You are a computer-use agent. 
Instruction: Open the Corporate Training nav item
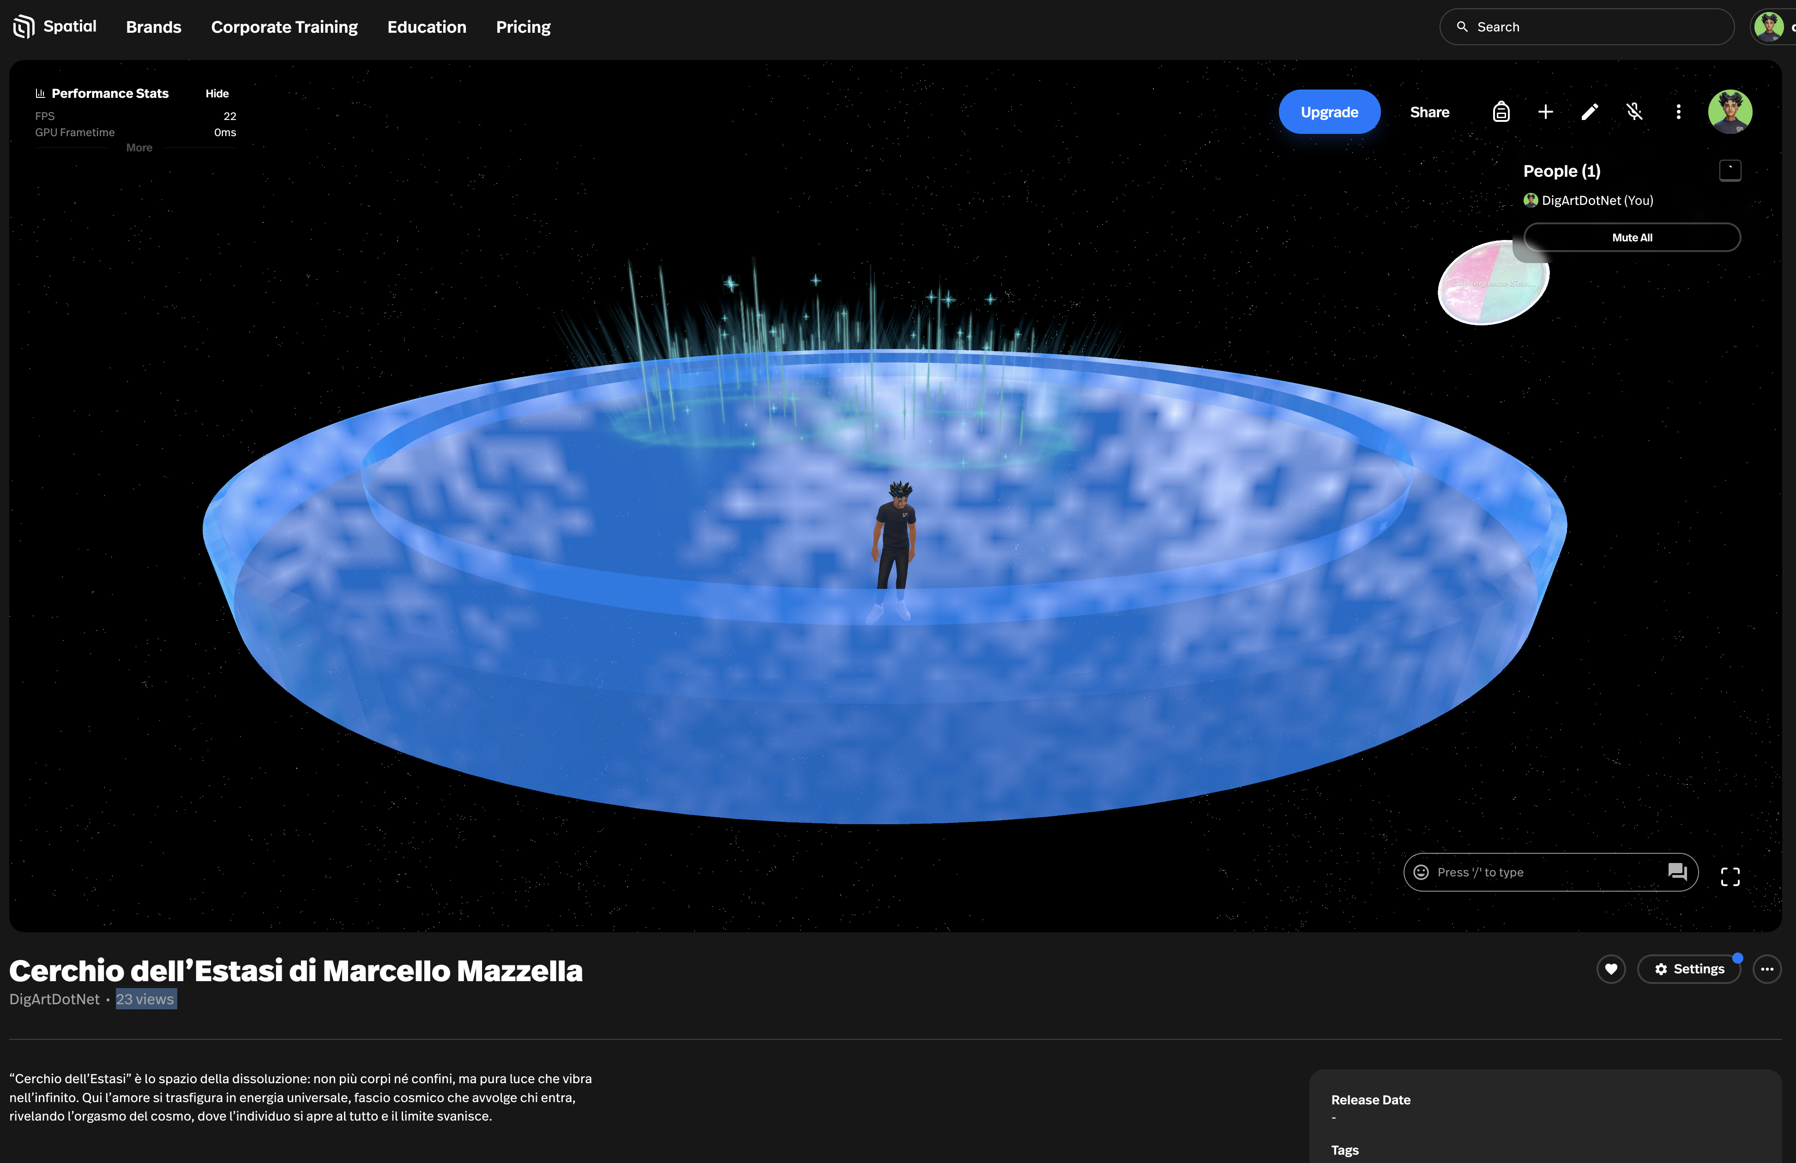284,27
